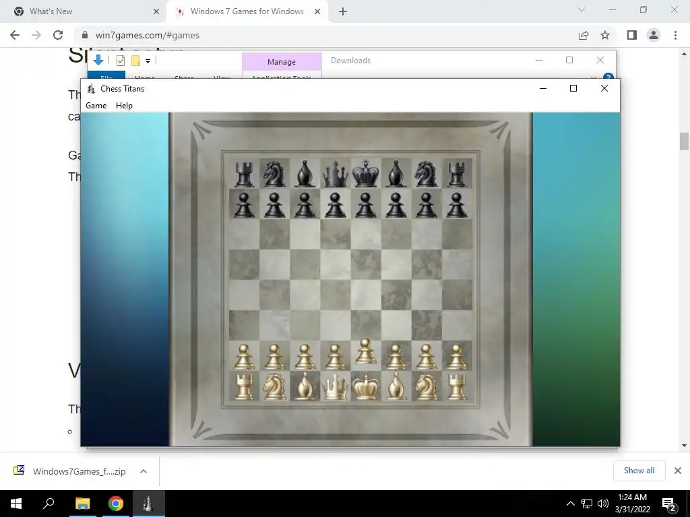Click the black knight next to the right rook
Image resolution: width=690 pixels, height=517 pixels.
coord(426,174)
